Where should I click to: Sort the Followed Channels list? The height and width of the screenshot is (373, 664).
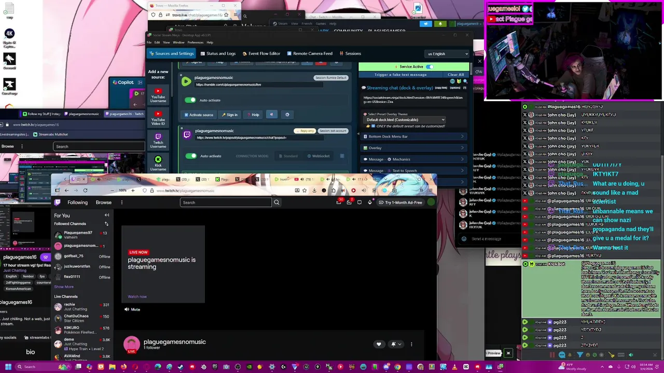click(106, 224)
